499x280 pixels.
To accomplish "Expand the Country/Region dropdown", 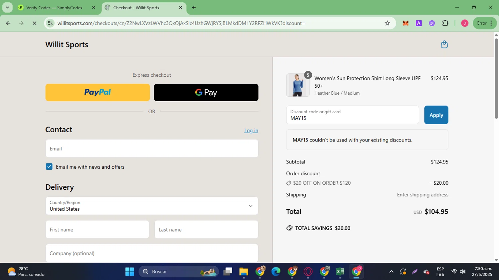I will click(152, 206).
